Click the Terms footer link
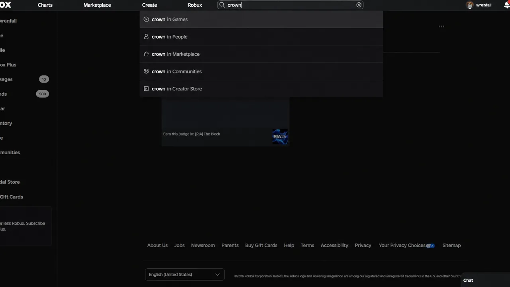 (x=307, y=245)
